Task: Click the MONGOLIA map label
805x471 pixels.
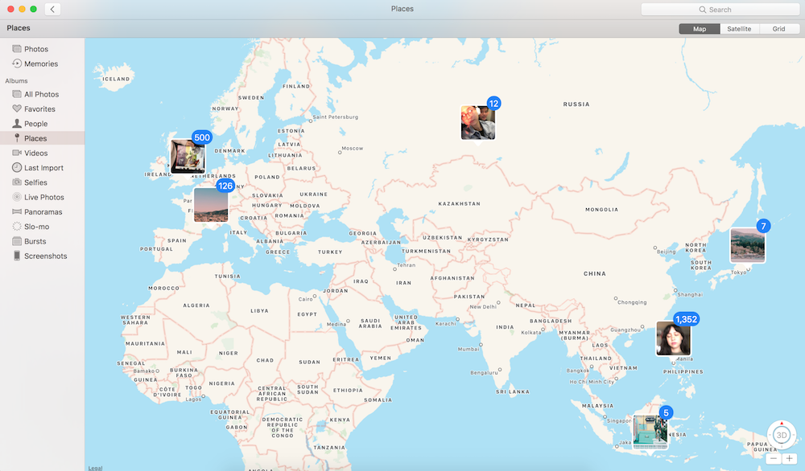Action: click(x=601, y=209)
